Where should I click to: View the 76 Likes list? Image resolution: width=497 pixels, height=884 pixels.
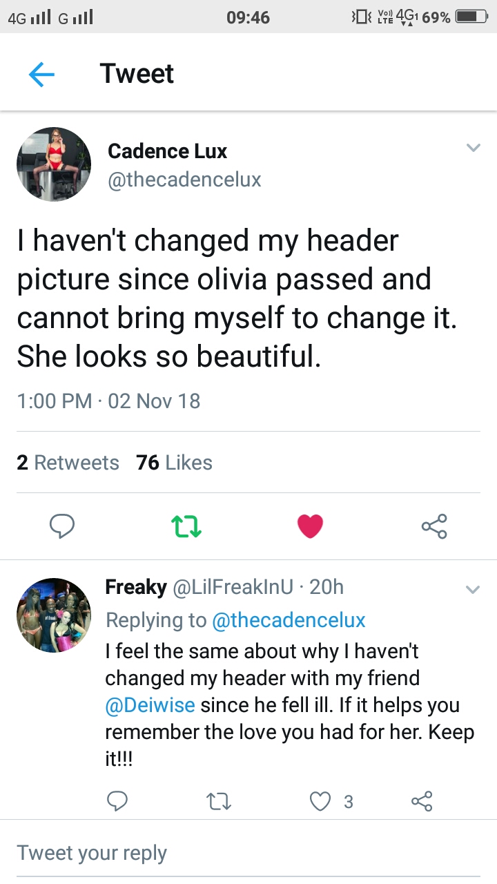tap(175, 462)
